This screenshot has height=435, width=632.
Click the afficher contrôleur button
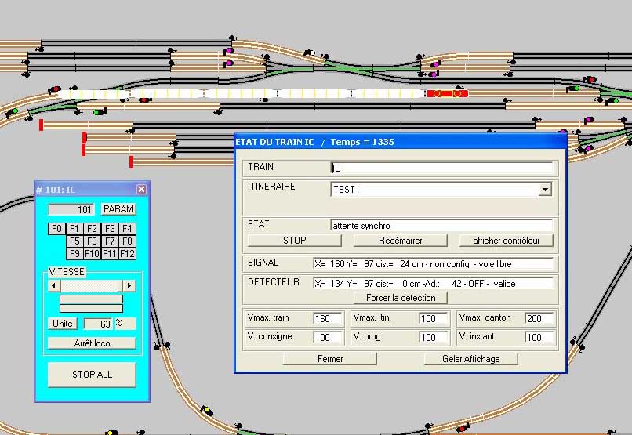click(507, 241)
